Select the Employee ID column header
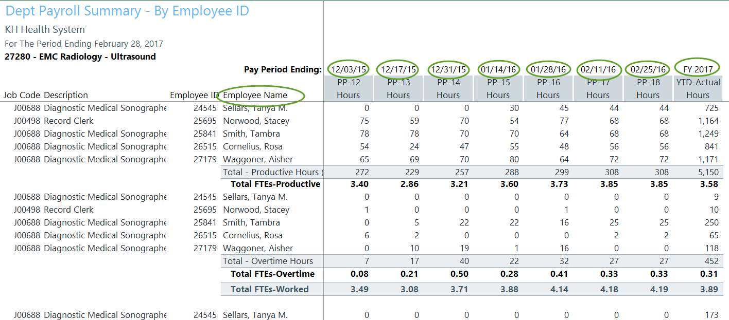 tap(194, 95)
